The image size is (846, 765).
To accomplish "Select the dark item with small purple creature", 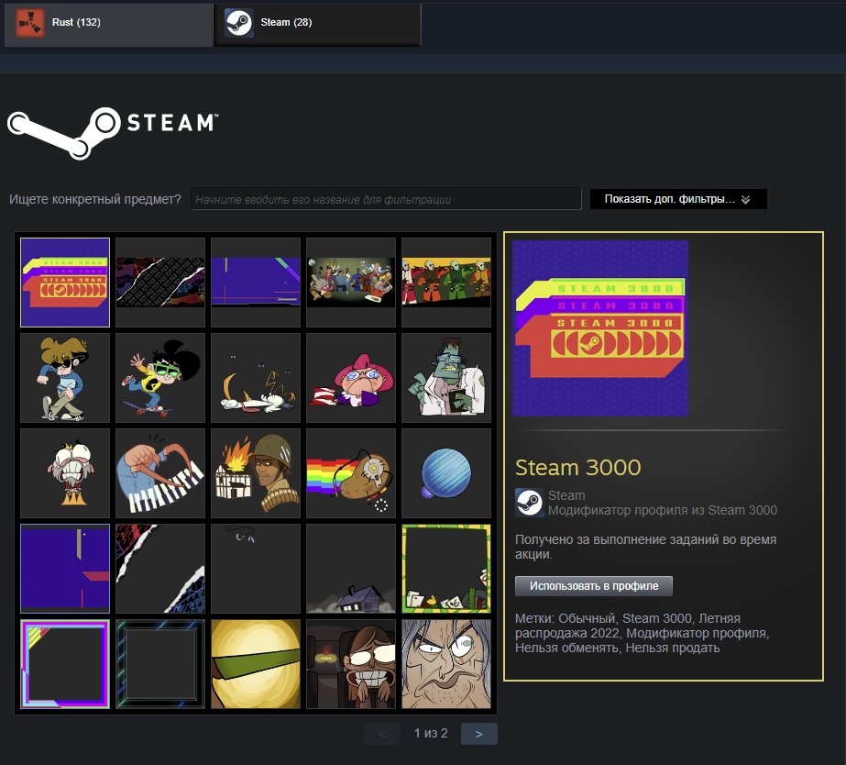I will 256,569.
